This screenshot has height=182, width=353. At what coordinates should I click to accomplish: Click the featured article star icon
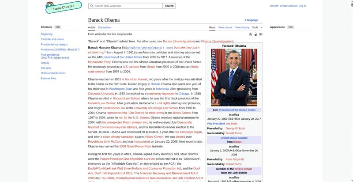(251, 34)
